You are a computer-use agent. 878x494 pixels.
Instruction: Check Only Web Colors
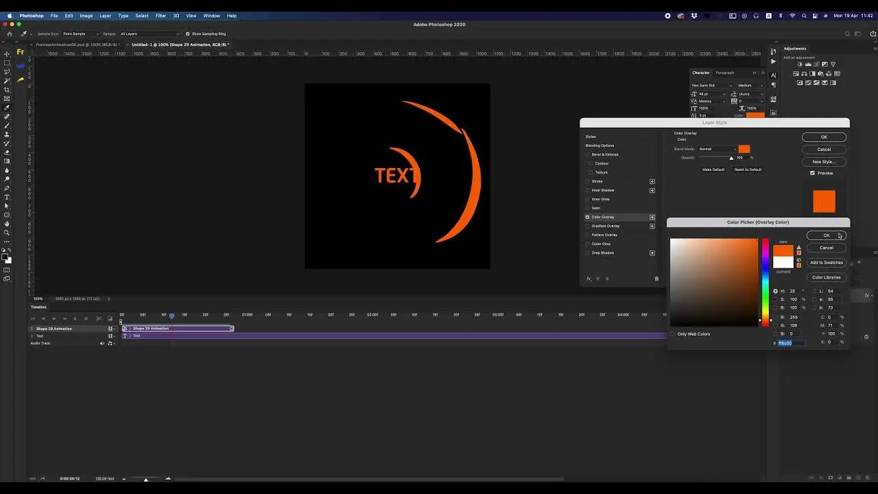pyautogui.click(x=673, y=334)
